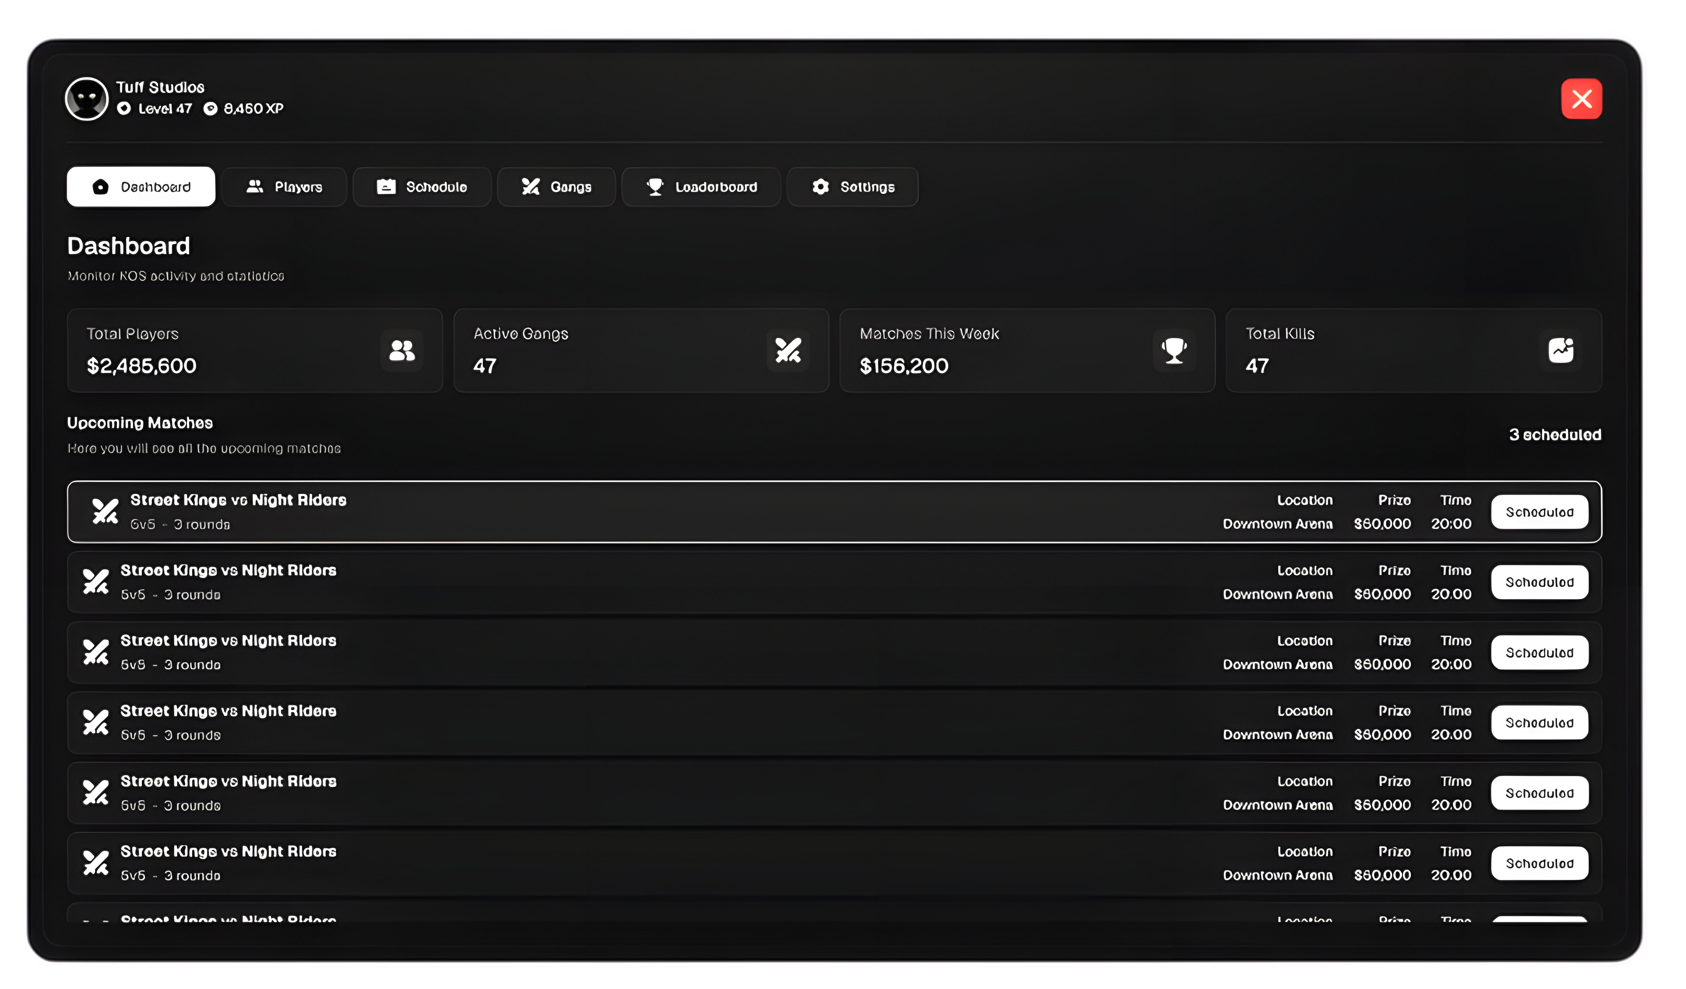Close the panel with the red X button
The image size is (1686, 989).
1582,99
